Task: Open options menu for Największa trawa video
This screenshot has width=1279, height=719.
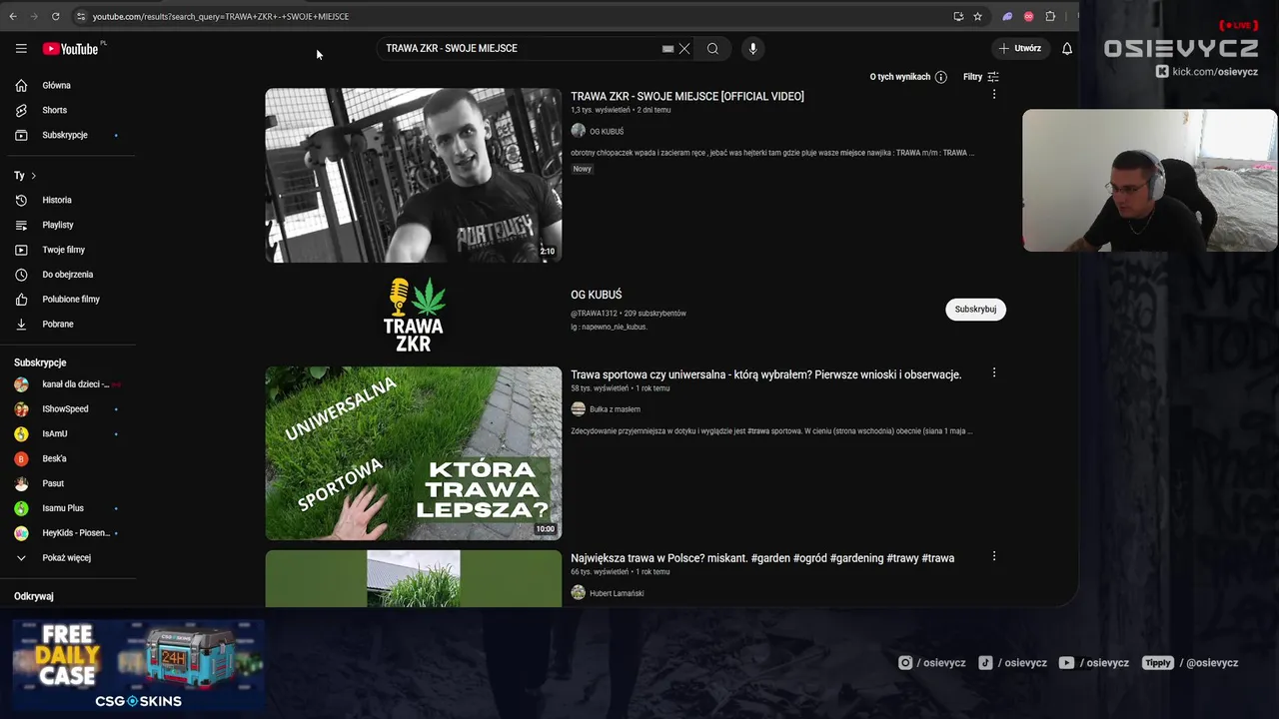Action: coord(993,556)
